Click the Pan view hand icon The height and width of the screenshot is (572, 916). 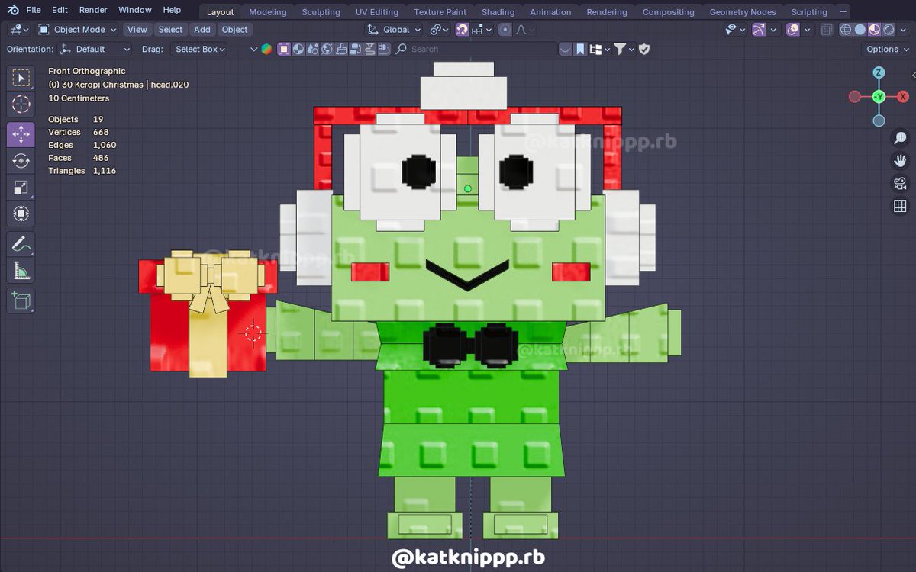pos(900,161)
